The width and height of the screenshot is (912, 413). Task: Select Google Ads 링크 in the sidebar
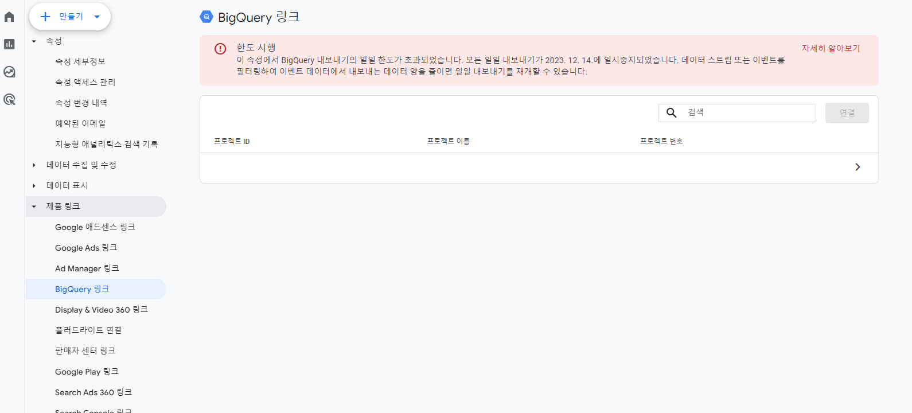pos(86,248)
